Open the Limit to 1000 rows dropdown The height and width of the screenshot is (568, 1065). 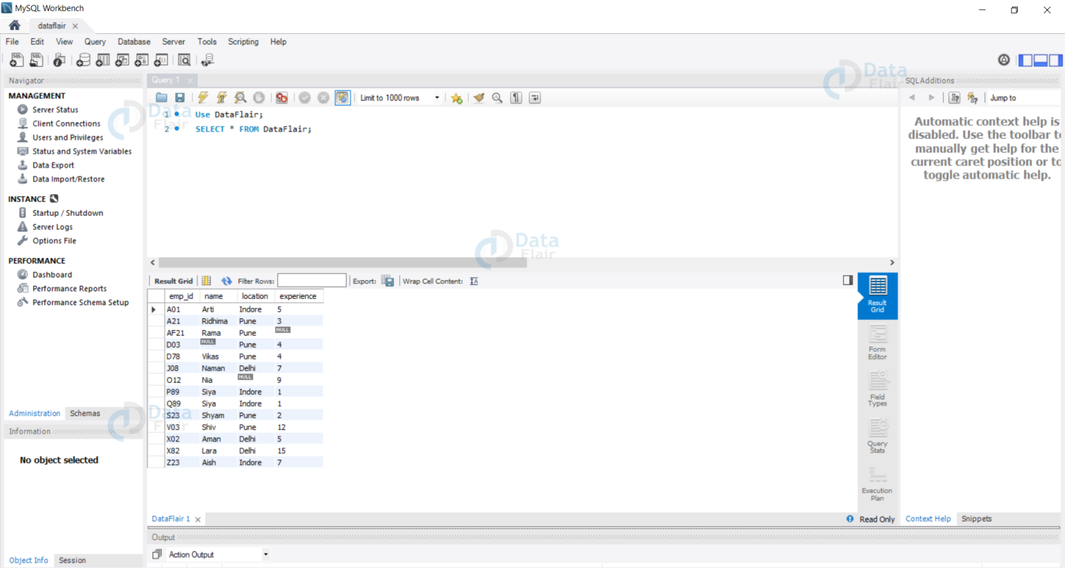coord(399,98)
